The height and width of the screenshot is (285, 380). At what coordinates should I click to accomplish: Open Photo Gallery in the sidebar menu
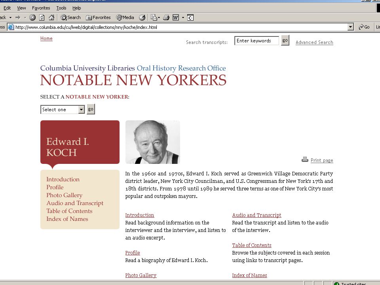[x=65, y=195]
